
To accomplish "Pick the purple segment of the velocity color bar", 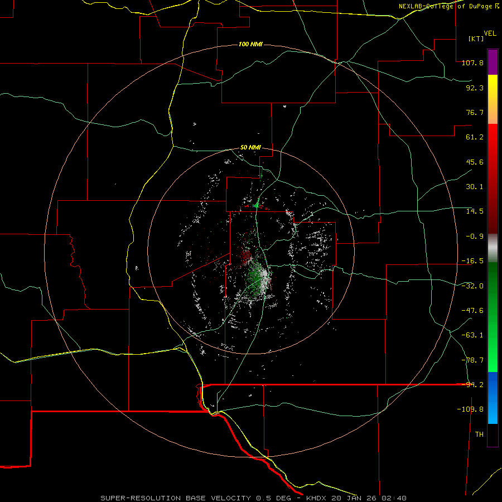I will [493, 62].
